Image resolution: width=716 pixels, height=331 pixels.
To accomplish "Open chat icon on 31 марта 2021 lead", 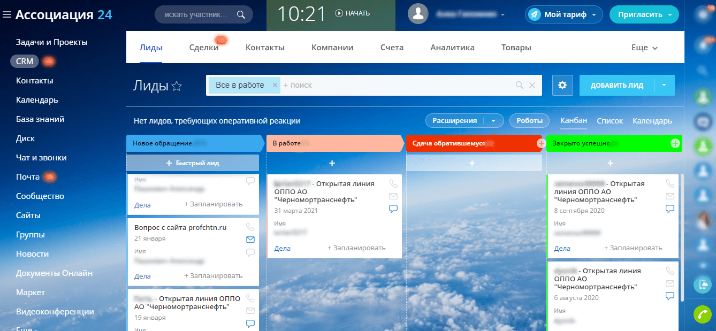I will (x=393, y=209).
